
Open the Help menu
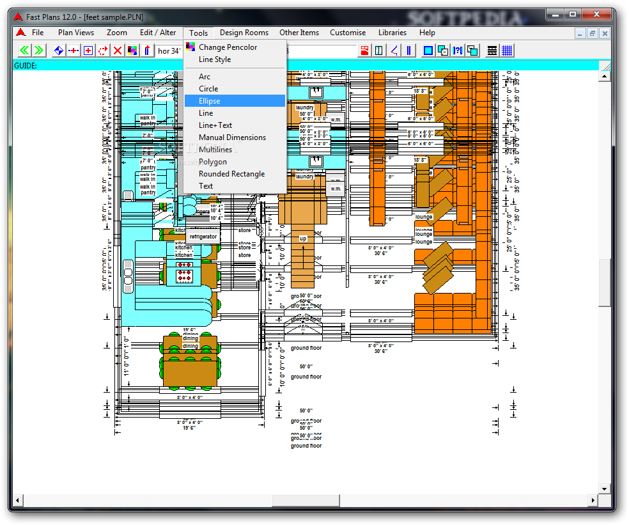coord(427,33)
